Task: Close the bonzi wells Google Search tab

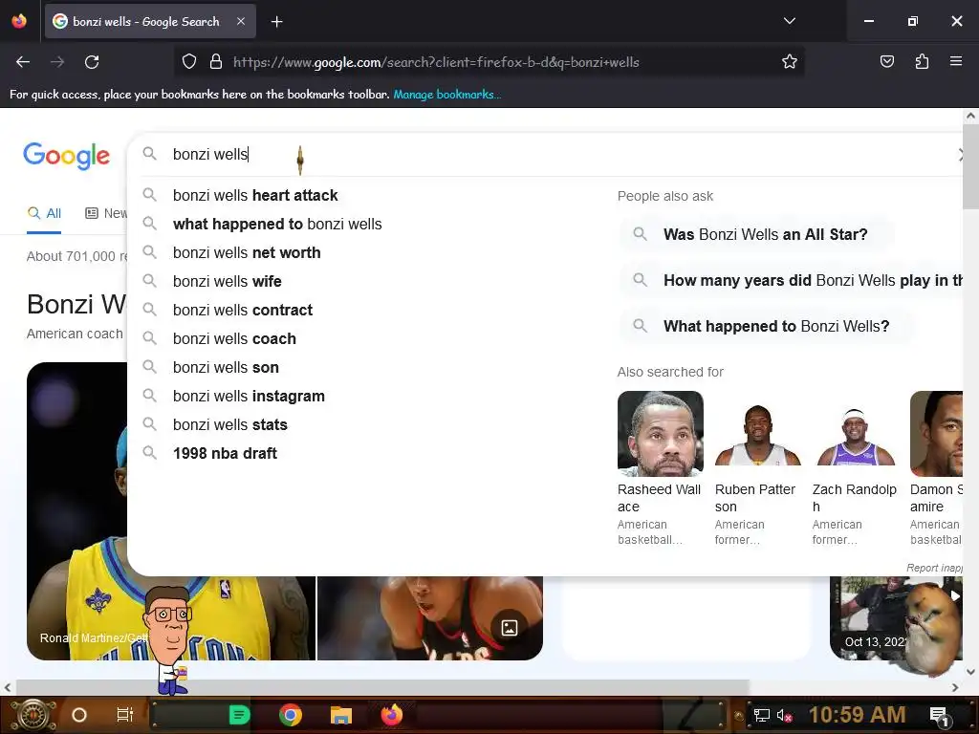Action: pyautogui.click(x=241, y=21)
